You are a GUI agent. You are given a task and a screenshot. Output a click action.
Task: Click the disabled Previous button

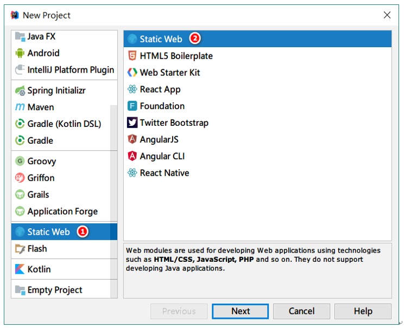(179, 311)
